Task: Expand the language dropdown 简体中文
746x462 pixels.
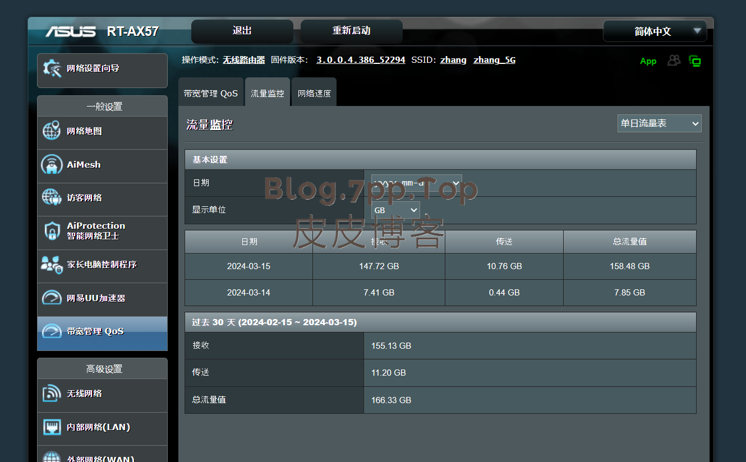Action: click(x=655, y=31)
